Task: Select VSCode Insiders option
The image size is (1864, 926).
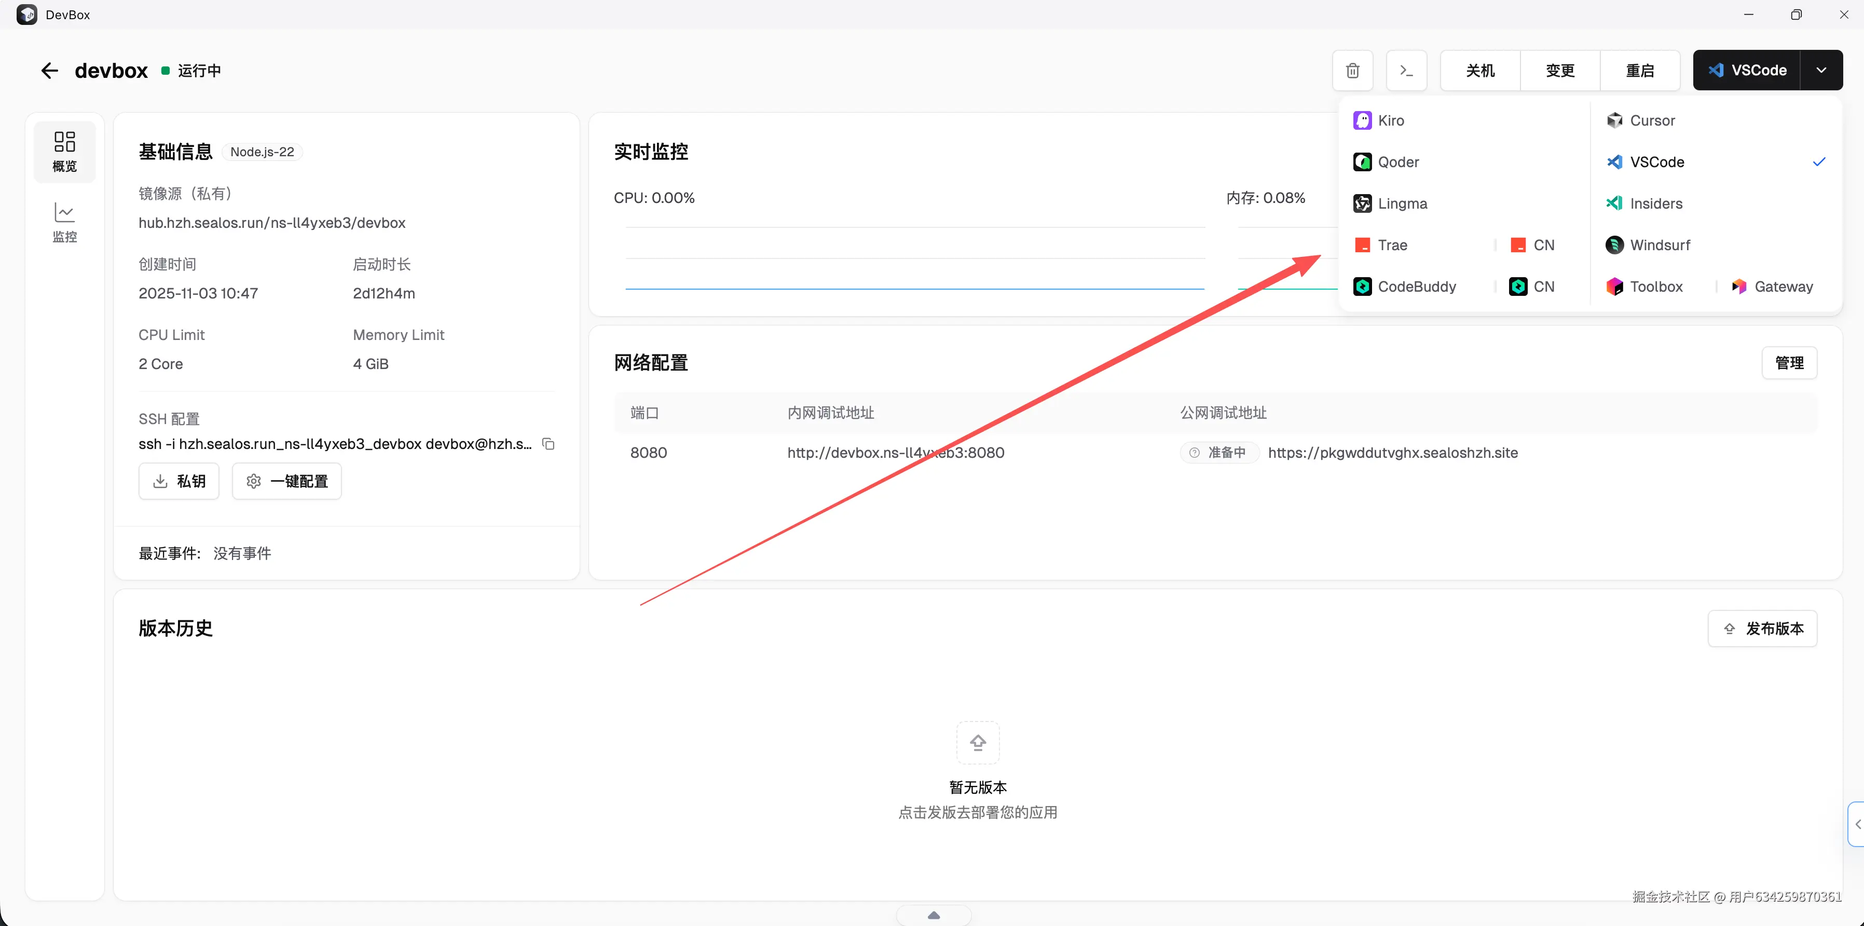Action: pyautogui.click(x=1655, y=203)
